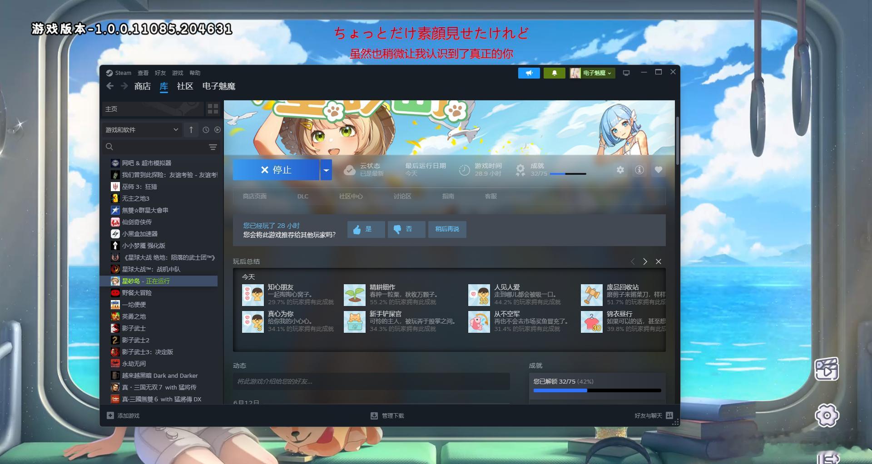Toggle the library grid collections view

(x=213, y=109)
